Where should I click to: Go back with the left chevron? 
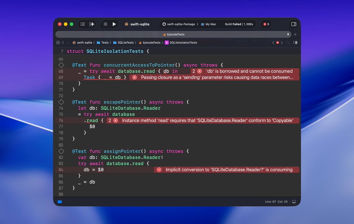(63, 42)
